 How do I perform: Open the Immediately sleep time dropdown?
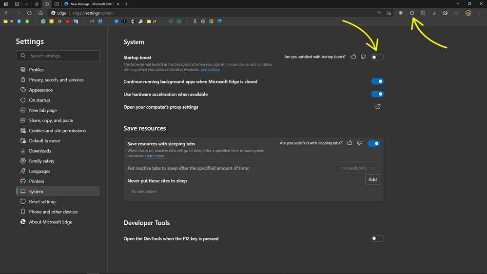click(359, 168)
